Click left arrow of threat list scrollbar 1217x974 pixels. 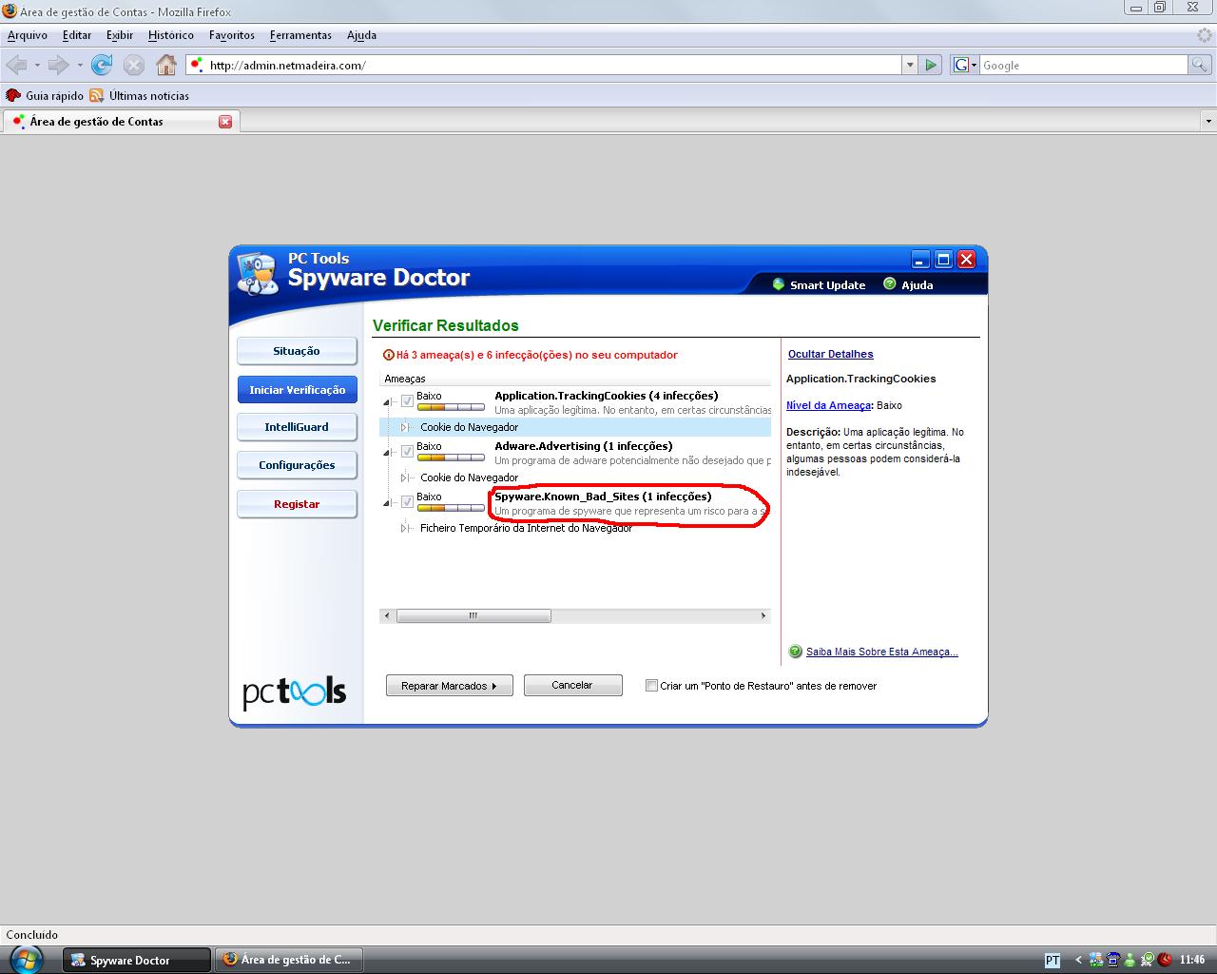tap(386, 615)
